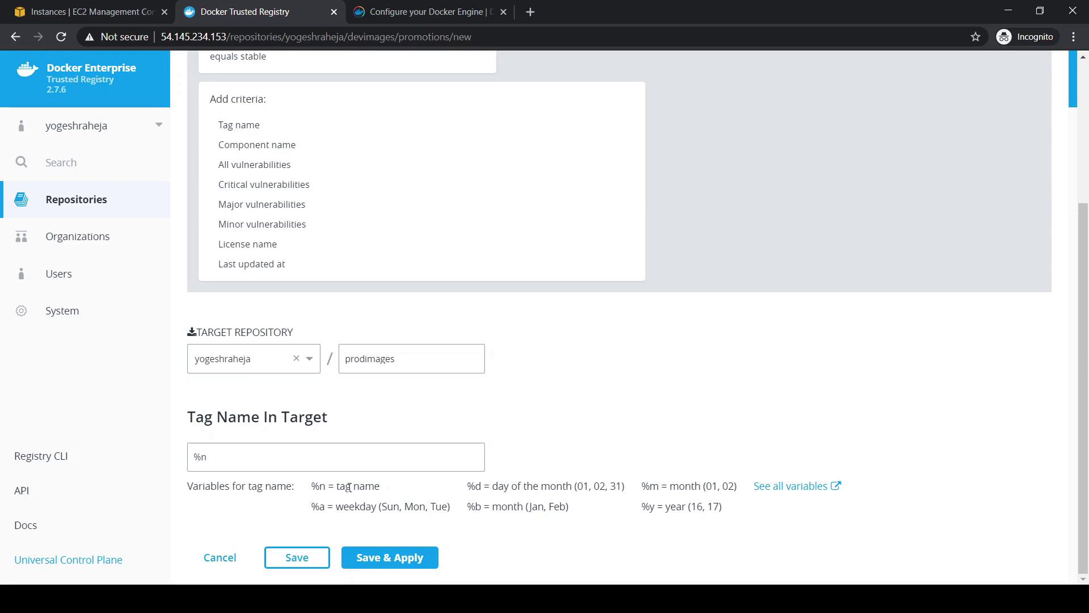This screenshot has width=1089, height=613.
Task: Open the Chrome three-dot menu
Action: (x=1073, y=37)
